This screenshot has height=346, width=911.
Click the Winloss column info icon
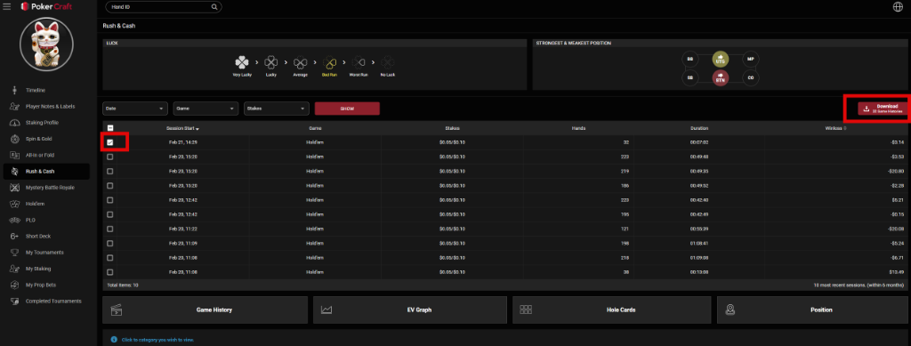tap(845, 128)
